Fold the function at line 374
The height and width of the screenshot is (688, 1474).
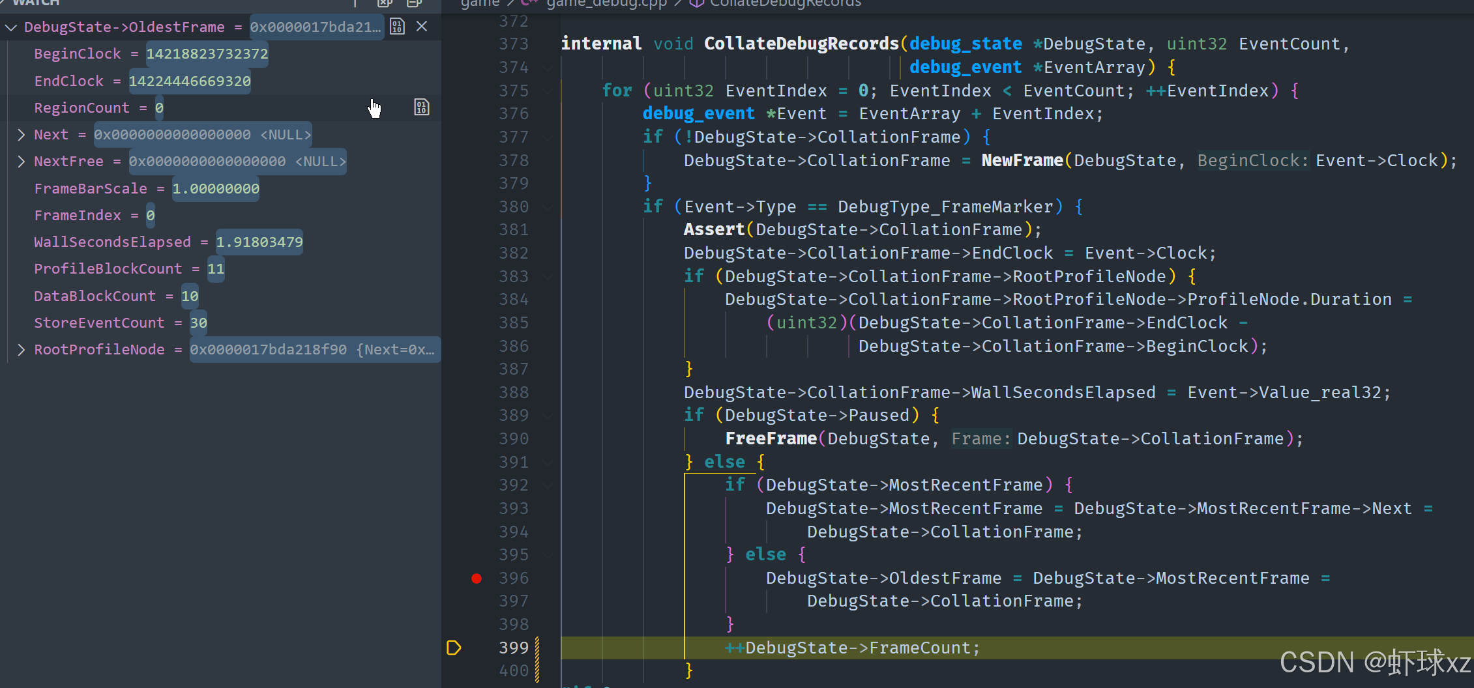[548, 68]
